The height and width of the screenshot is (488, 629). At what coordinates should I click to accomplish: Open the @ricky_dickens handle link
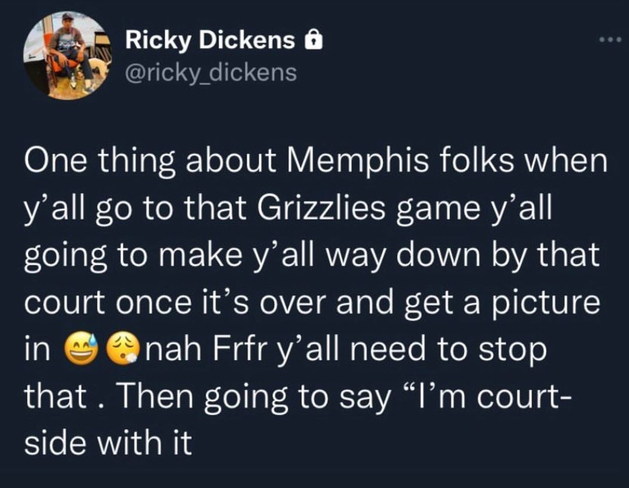click(x=211, y=73)
